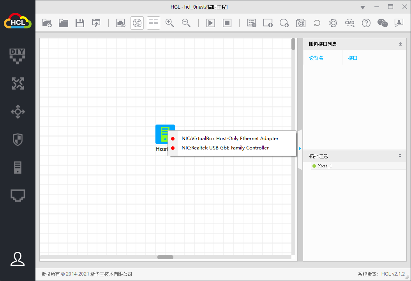
Task: Click the show/hide image eye icon
Action: pos(121,23)
